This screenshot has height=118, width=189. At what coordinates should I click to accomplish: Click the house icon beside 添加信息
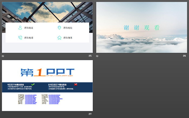(59, 38)
